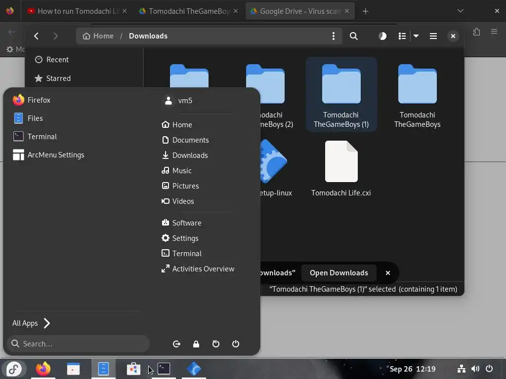The height and width of the screenshot is (379, 506).
Task: Click the Open Downloads button
Action: pos(339,273)
